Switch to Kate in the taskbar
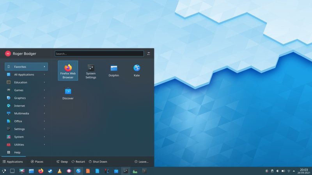The width and height of the screenshot is (312, 175). (x=78, y=171)
